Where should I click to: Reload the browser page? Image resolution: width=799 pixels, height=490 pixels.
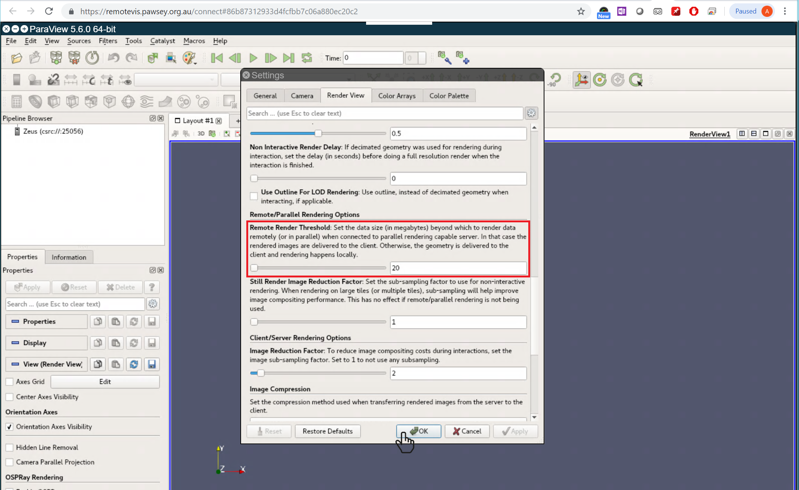(49, 11)
